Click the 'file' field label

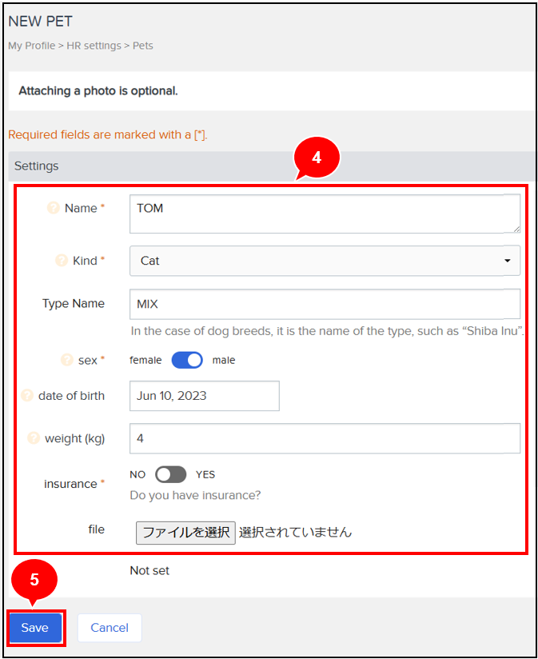pyautogui.click(x=96, y=529)
